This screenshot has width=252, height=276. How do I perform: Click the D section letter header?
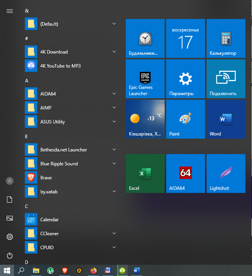point(26,262)
